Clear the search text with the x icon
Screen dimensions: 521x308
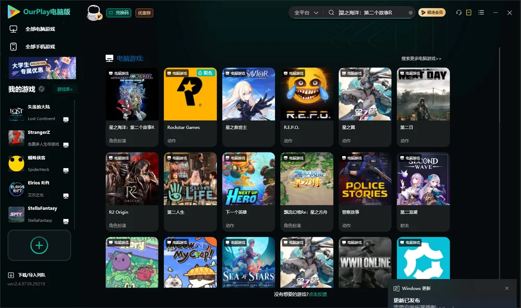pyautogui.click(x=411, y=12)
